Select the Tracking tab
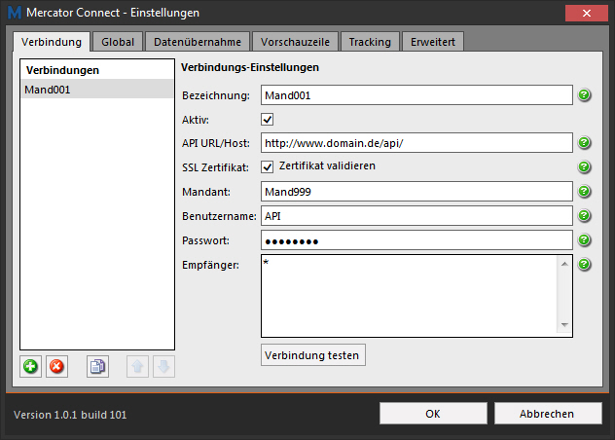 point(370,42)
